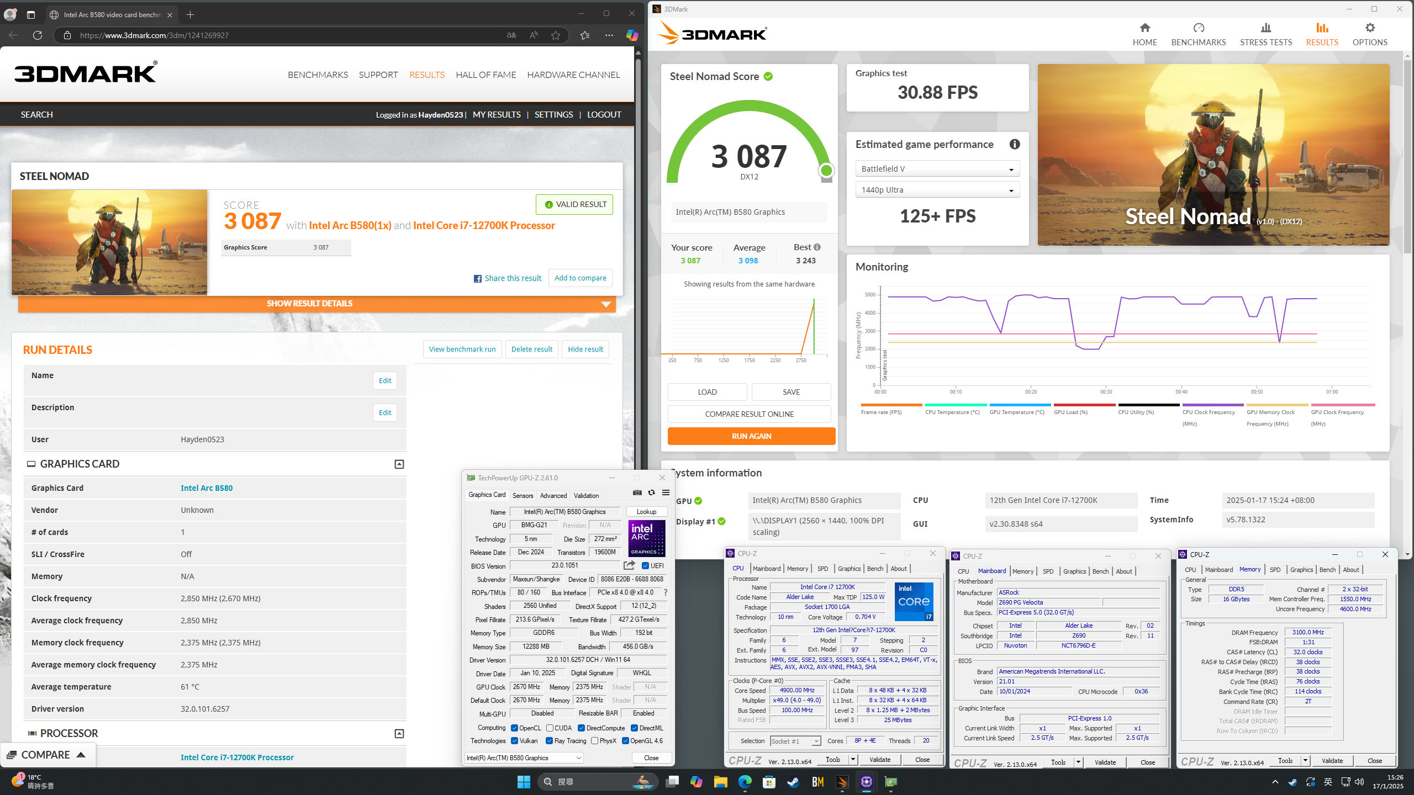Open the Copilot icon in browser toolbar
1414x795 pixels.
[632, 35]
